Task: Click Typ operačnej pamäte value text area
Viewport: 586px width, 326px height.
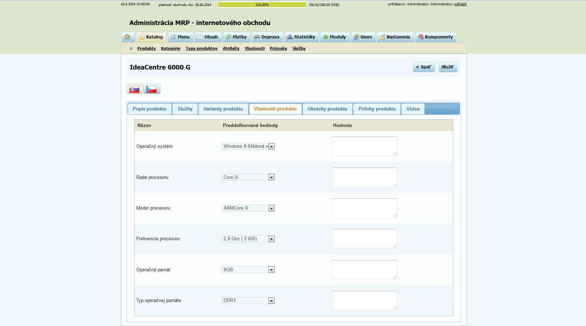Action: tap(365, 300)
